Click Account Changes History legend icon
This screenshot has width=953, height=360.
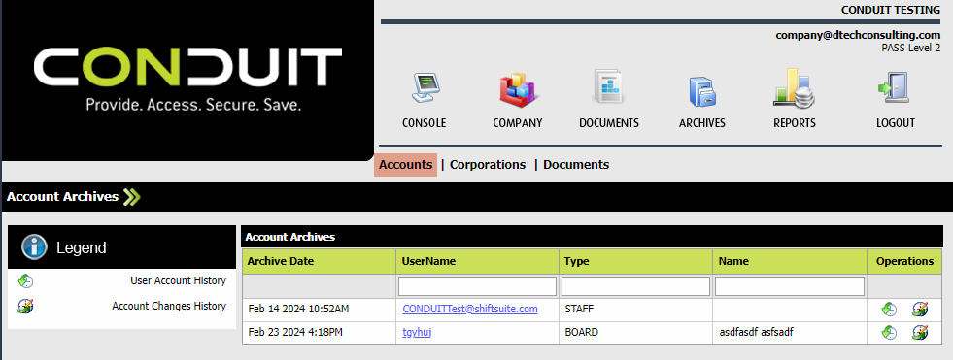pyautogui.click(x=25, y=306)
